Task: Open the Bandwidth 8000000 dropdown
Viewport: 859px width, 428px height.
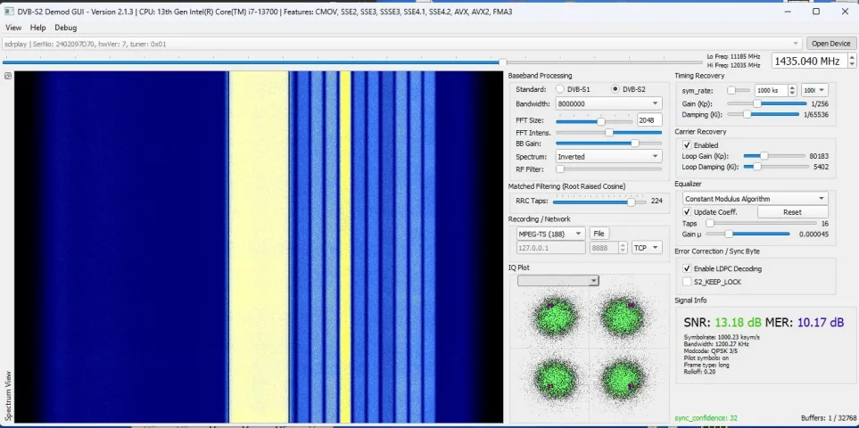Action: coord(608,103)
